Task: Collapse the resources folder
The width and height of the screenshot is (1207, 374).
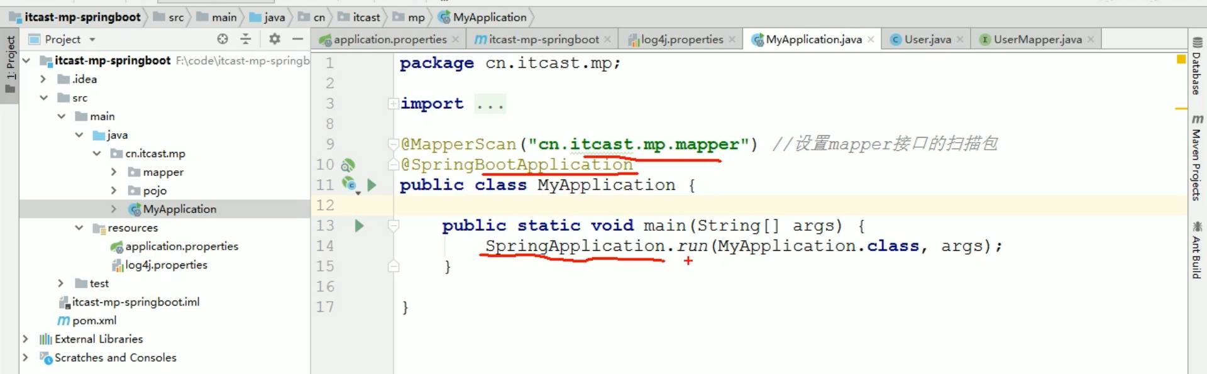Action: point(79,228)
